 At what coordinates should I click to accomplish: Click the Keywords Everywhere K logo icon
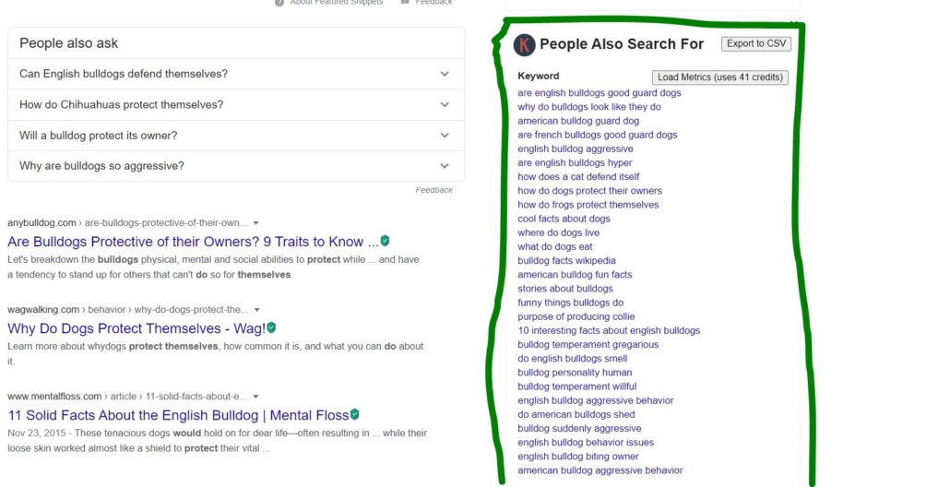[x=524, y=45]
